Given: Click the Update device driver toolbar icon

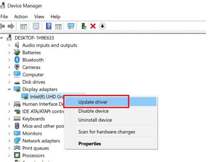Looking at the screenshot, I should point(84,26).
